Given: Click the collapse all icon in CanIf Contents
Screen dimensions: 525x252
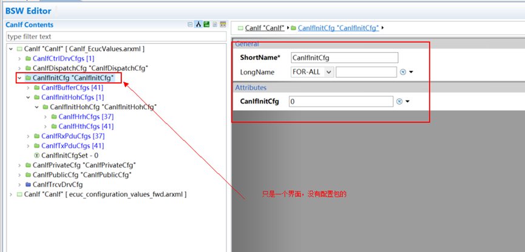Looking at the screenshot, I should coord(191,25).
